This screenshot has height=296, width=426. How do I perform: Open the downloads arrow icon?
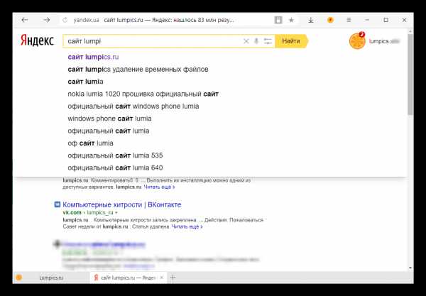(x=311, y=20)
